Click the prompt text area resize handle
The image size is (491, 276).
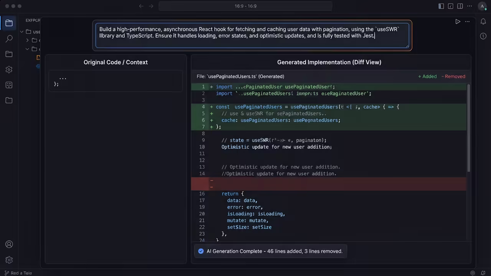pyautogui.click(x=407, y=46)
